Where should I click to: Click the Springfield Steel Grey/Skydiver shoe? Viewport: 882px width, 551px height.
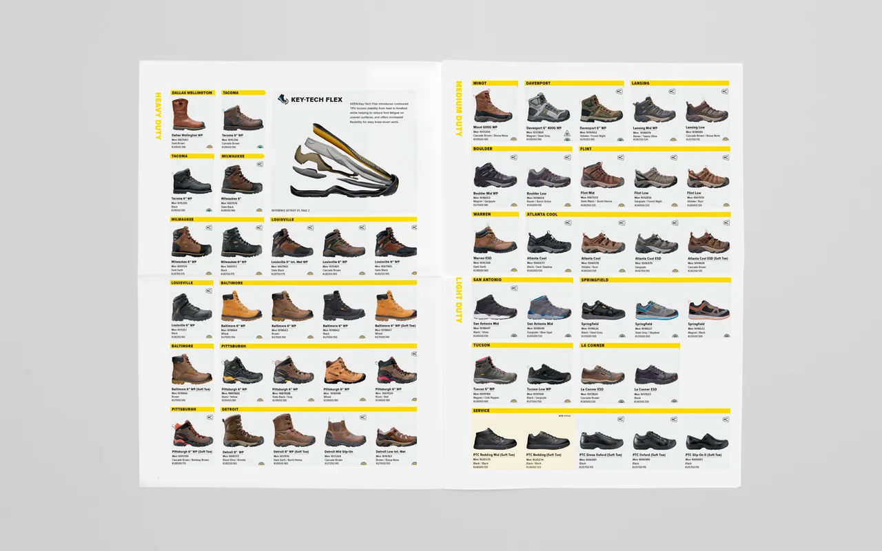tap(657, 310)
